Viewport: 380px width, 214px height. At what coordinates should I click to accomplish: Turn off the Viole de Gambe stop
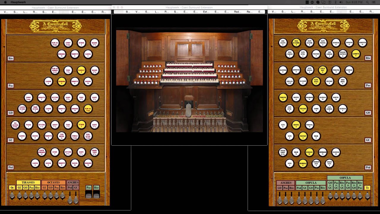point(296,43)
